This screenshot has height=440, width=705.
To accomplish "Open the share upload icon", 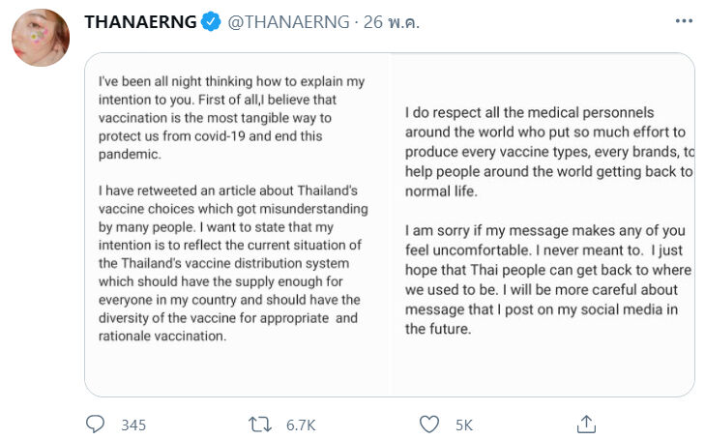I will click(x=586, y=424).
